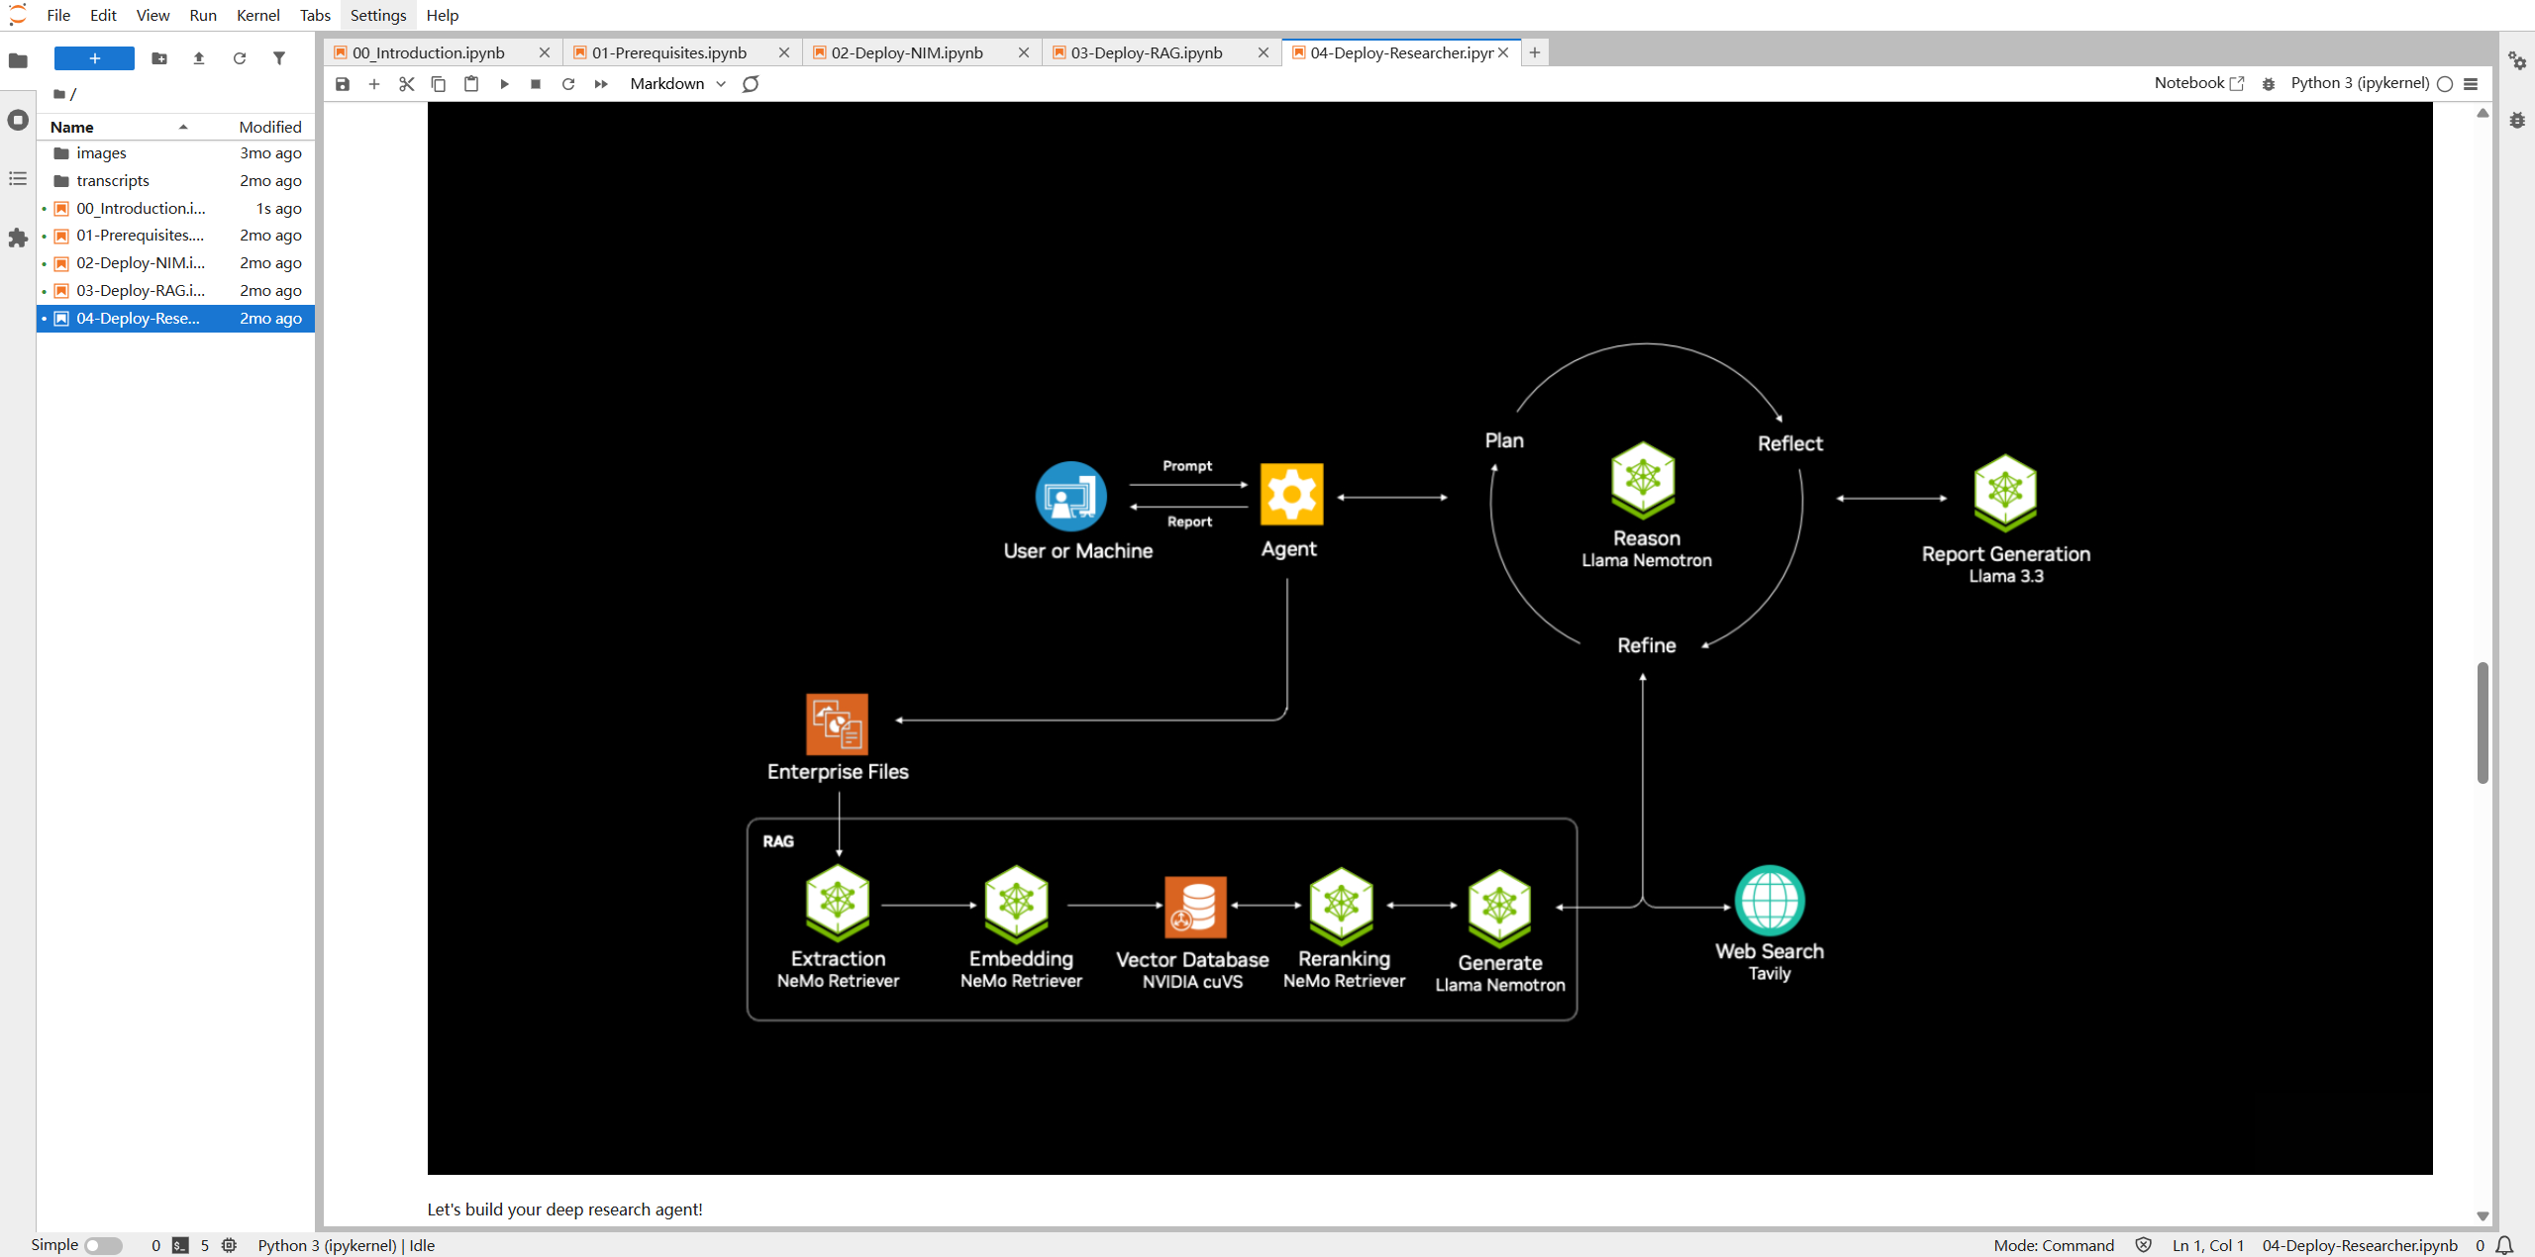This screenshot has width=2535, height=1257.
Task: Open the Extension Manager panel
Action: click(18, 239)
